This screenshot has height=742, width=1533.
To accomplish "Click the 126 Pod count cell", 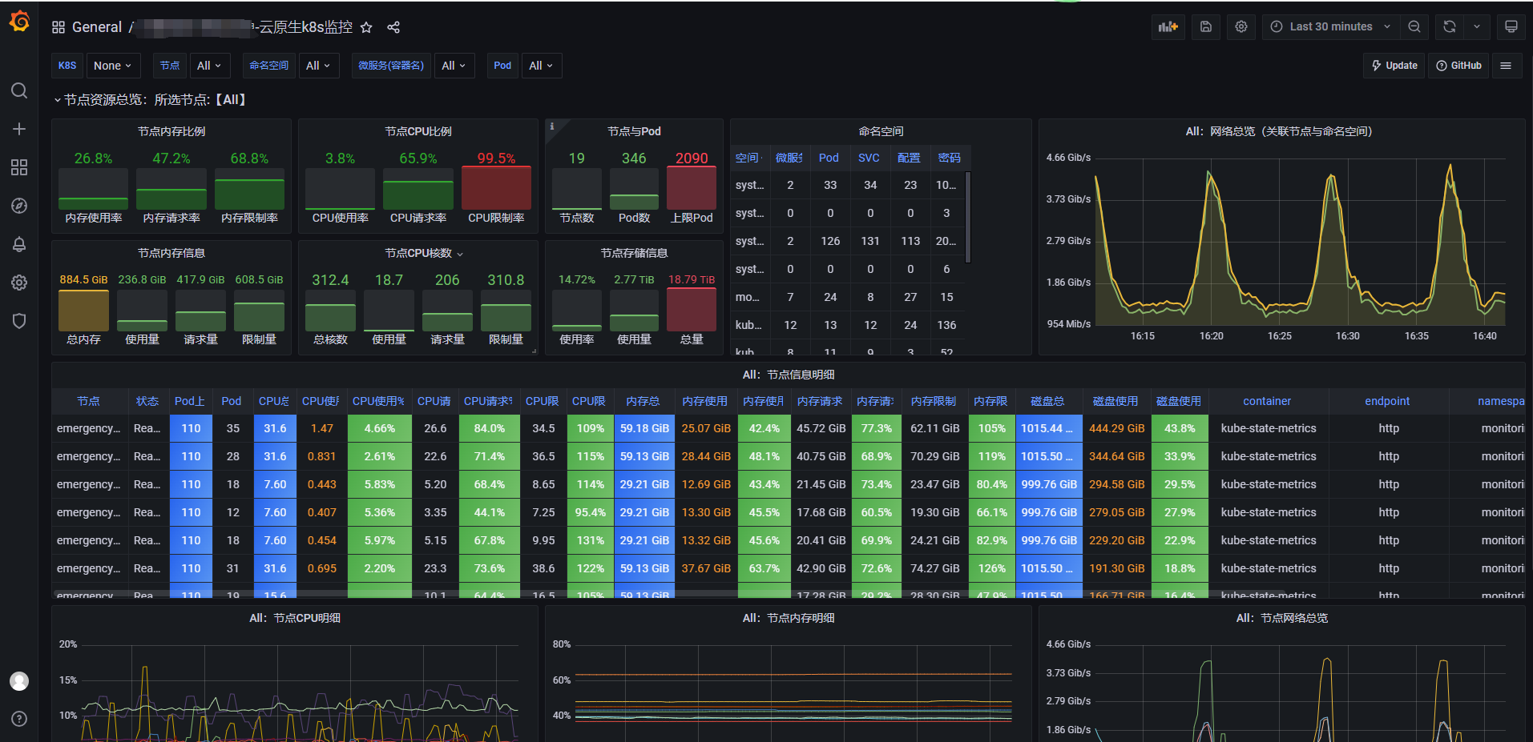I will pyautogui.click(x=830, y=241).
